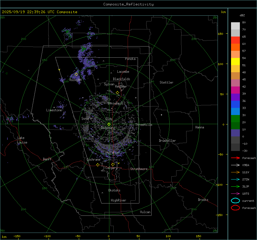257x240 pixels.
Task: Select the white 09EA arrow in legend
Action: pyautogui.click(x=235, y=165)
